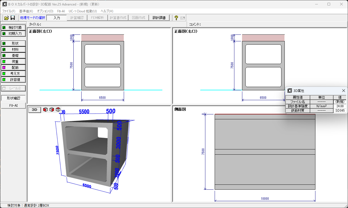Click the 5500 dimension on 3D model
The image size is (348, 208).
click(84, 111)
